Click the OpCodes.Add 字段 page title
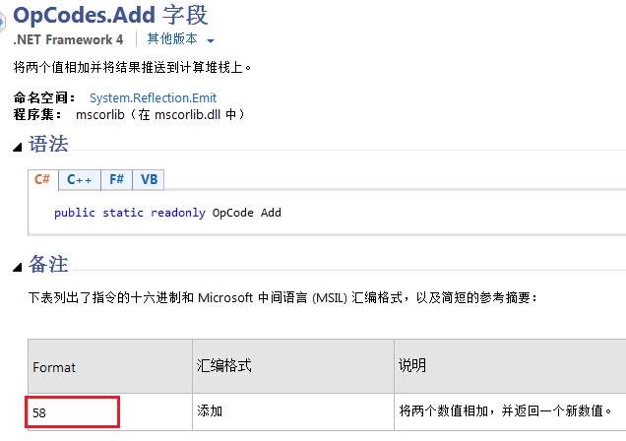 (110, 15)
